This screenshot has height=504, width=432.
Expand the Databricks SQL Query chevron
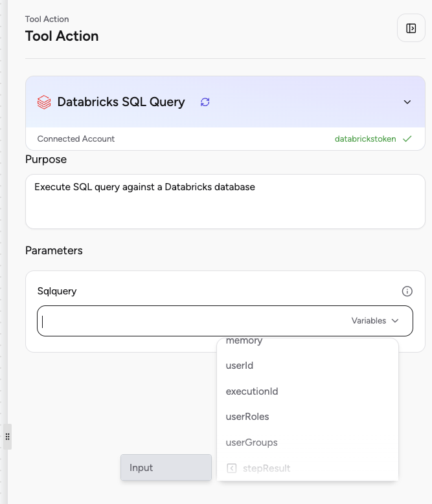[x=407, y=102]
